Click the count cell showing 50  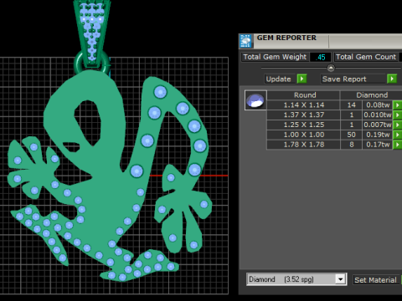352,135
